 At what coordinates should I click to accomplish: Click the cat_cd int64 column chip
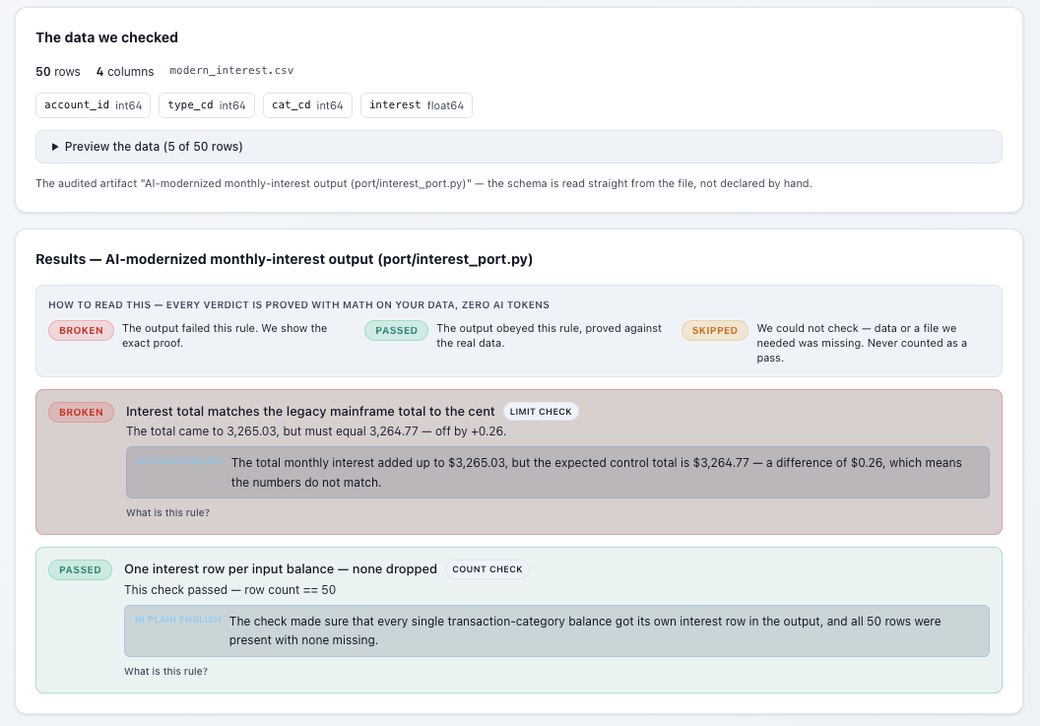[x=307, y=105]
